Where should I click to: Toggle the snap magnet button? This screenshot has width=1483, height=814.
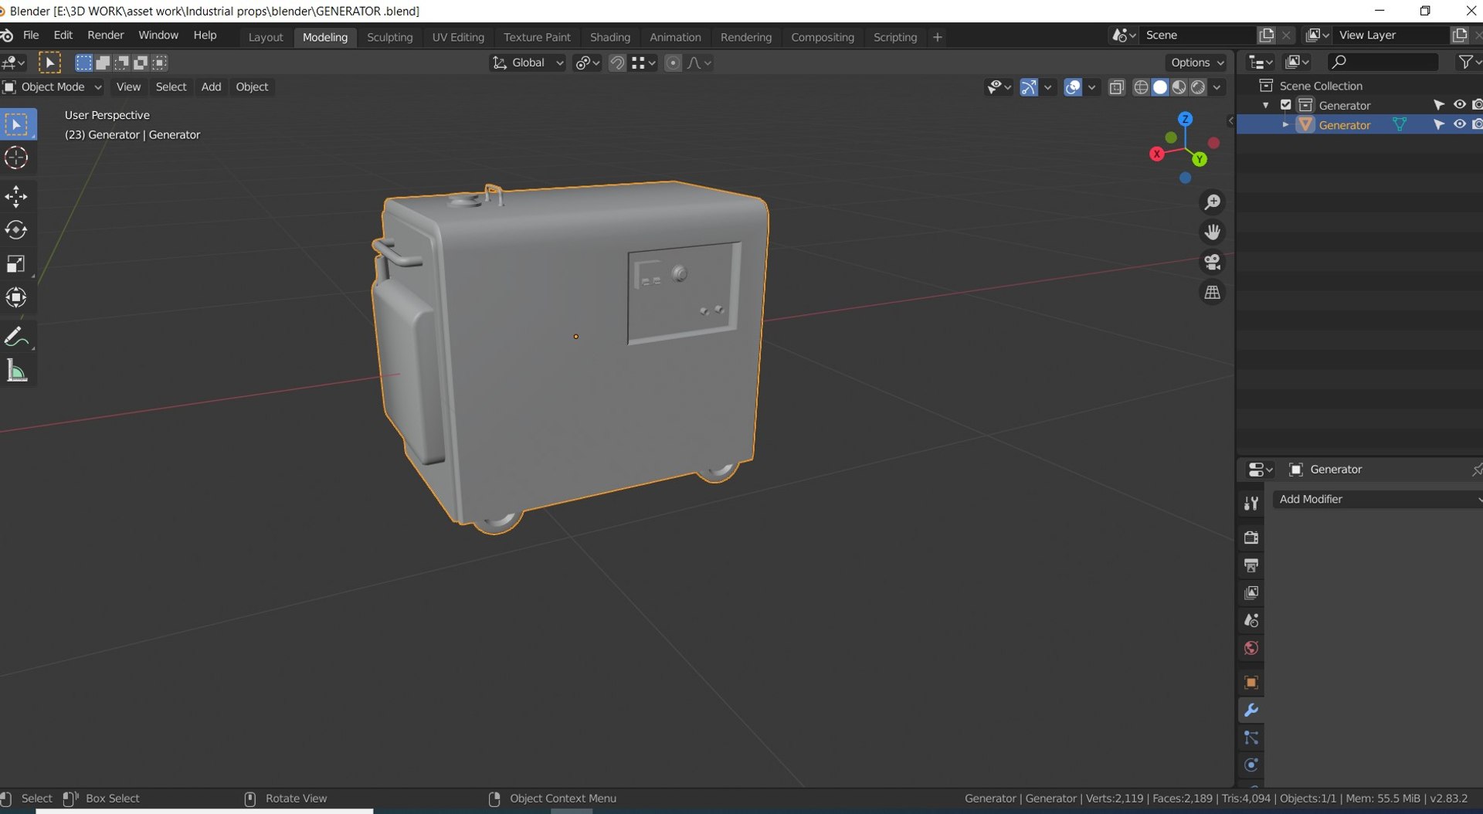[617, 63]
